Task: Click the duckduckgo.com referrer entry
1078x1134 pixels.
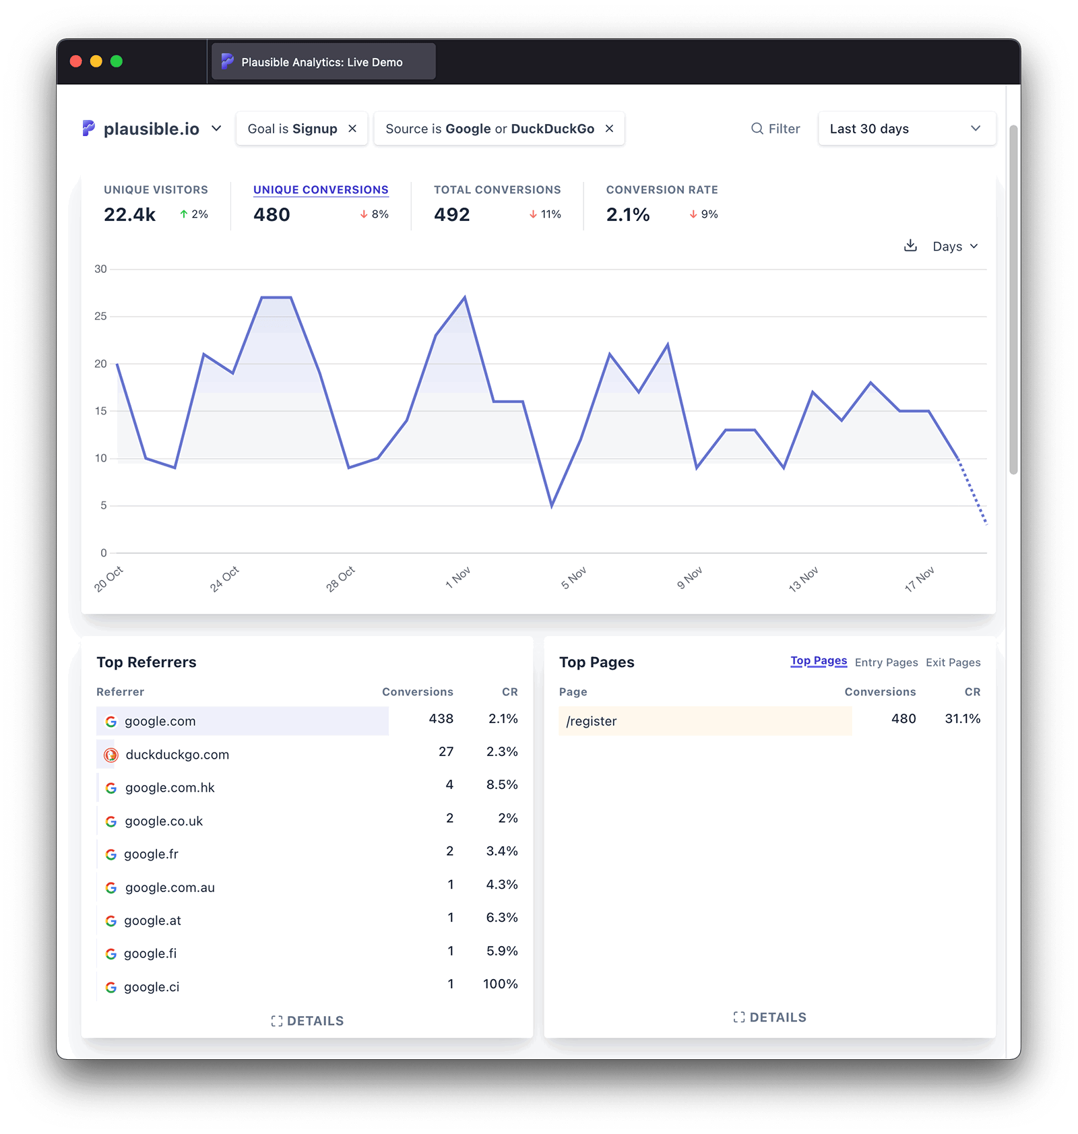Action: point(177,755)
